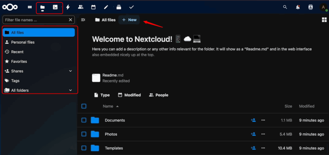The width and height of the screenshot is (329, 155).
Task: Open actions menu for Documents
Action: click(x=263, y=120)
